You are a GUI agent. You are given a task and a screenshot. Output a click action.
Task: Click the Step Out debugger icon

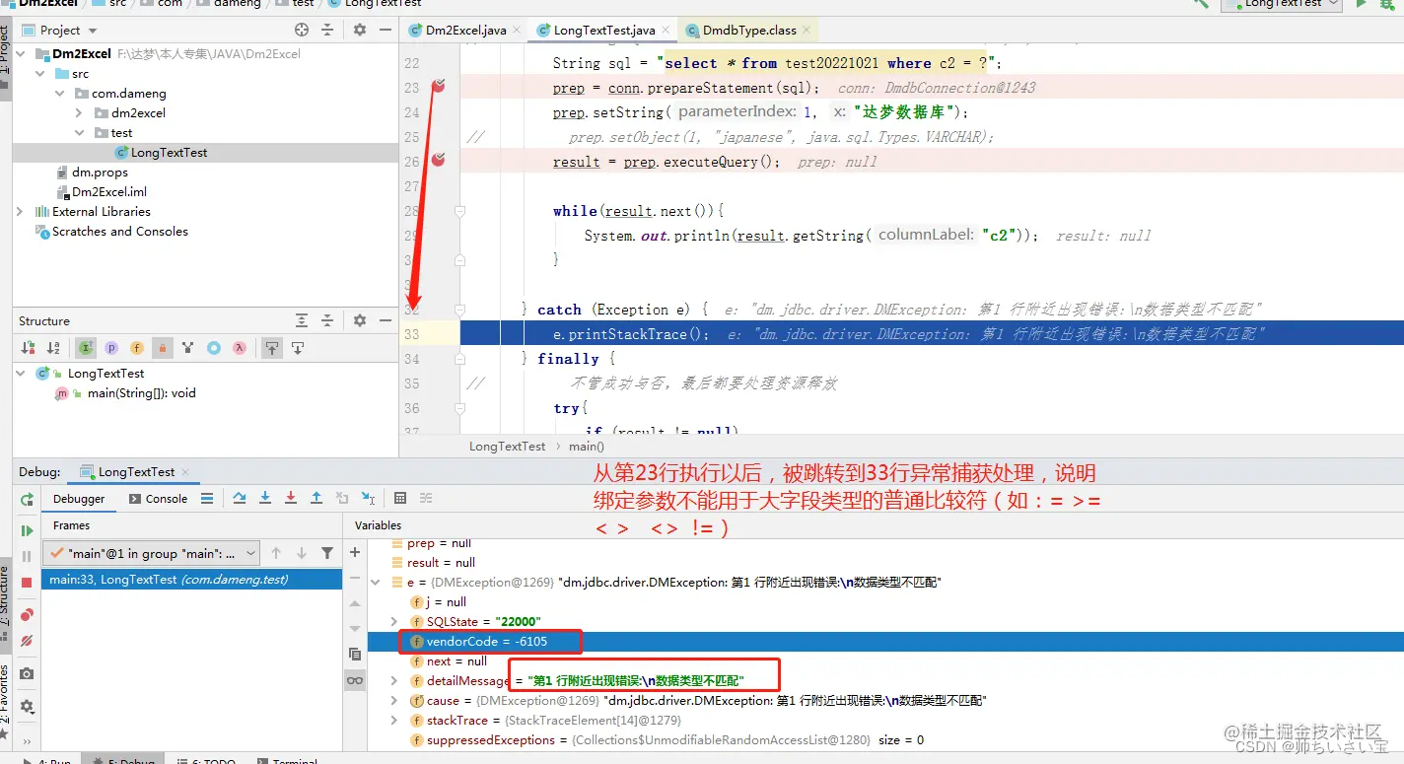tap(316, 499)
